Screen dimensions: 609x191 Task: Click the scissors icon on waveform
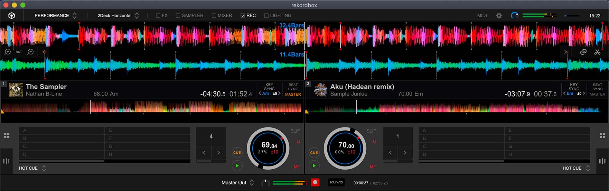tap(597, 52)
